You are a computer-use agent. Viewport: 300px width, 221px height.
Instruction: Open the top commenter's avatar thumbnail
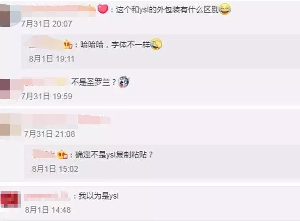click(x=5, y=15)
